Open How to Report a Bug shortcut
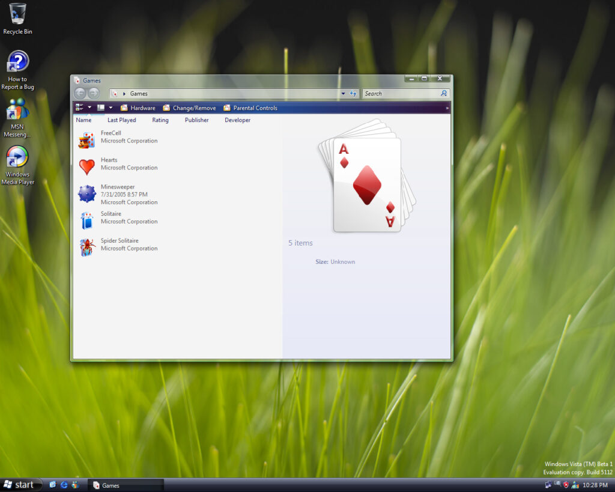This screenshot has width=615, height=492. [17, 70]
